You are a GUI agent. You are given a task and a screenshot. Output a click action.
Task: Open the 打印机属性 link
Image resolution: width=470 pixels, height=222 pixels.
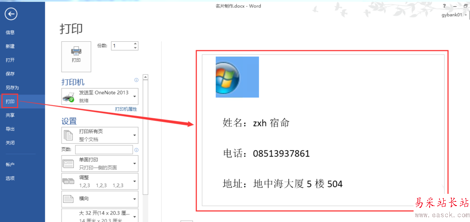tap(126, 109)
